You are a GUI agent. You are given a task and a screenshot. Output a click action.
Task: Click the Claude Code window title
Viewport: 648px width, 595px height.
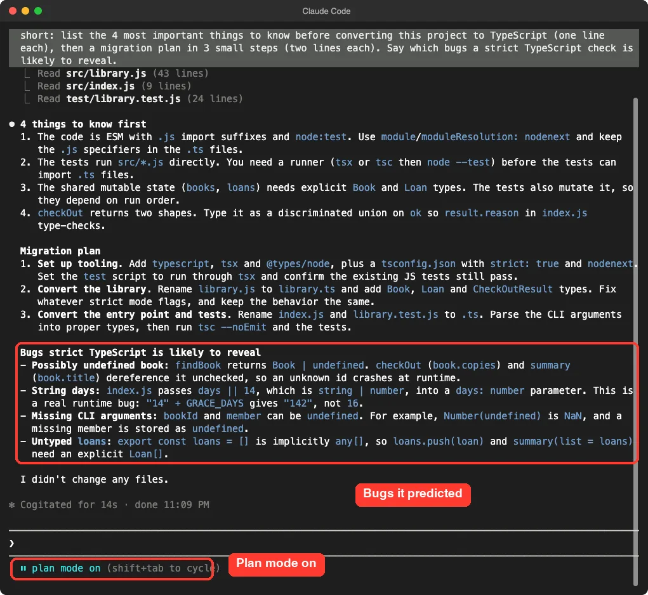click(x=326, y=11)
